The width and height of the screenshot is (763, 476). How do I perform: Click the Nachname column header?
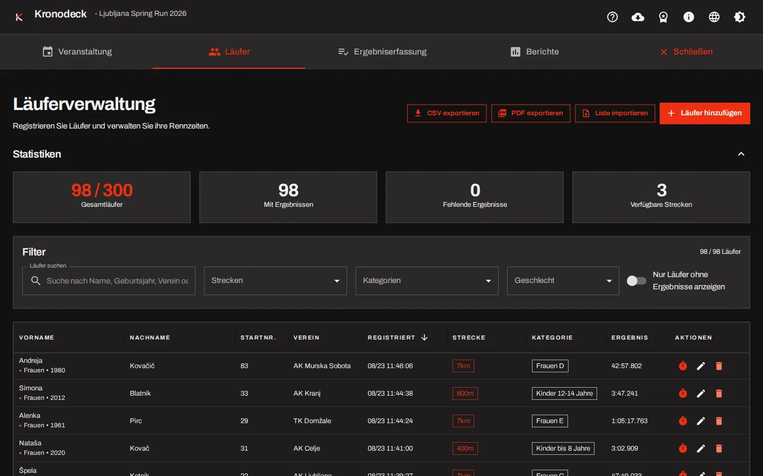pyautogui.click(x=150, y=337)
